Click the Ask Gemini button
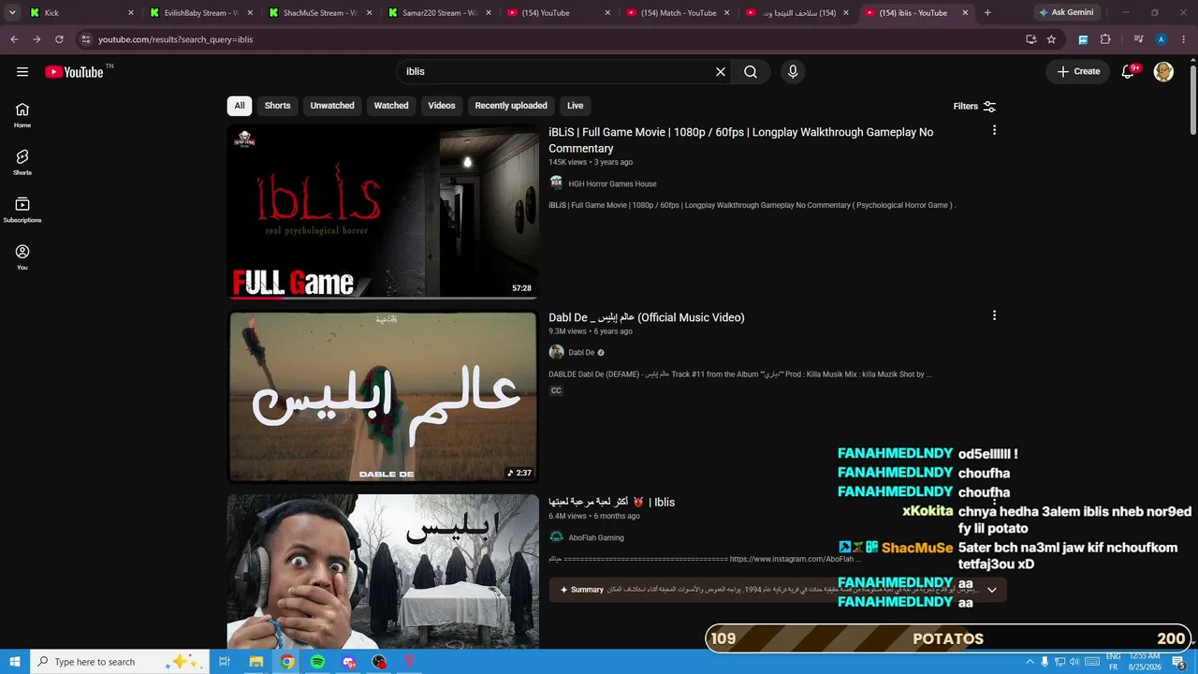The height and width of the screenshot is (674, 1198). [x=1065, y=13]
